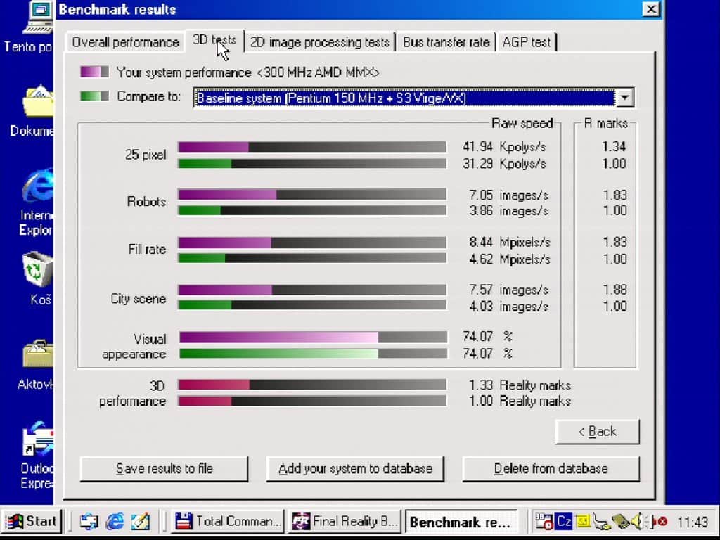This screenshot has width=720, height=540.
Task: Click the 7.05 images/s value
Action: [509, 195]
